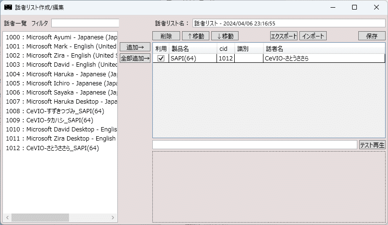Click the 利用 column header
This screenshot has height=225, width=388.
pos(161,48)
